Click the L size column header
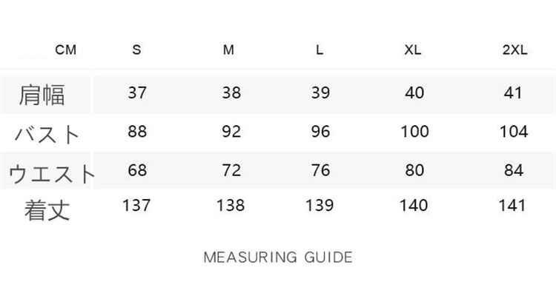 click(x=320, y=50)
